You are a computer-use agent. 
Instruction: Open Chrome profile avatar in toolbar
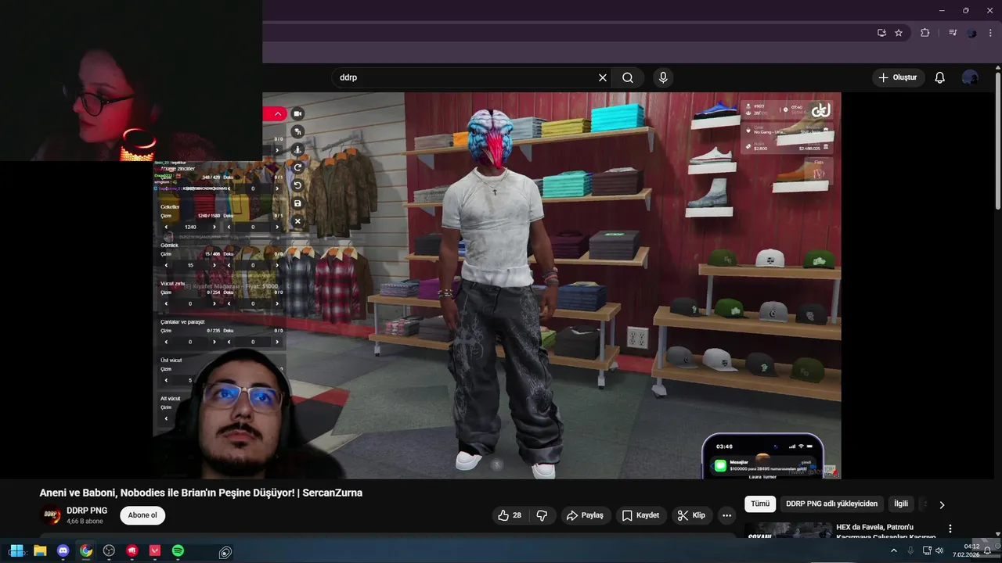[971, 33]
